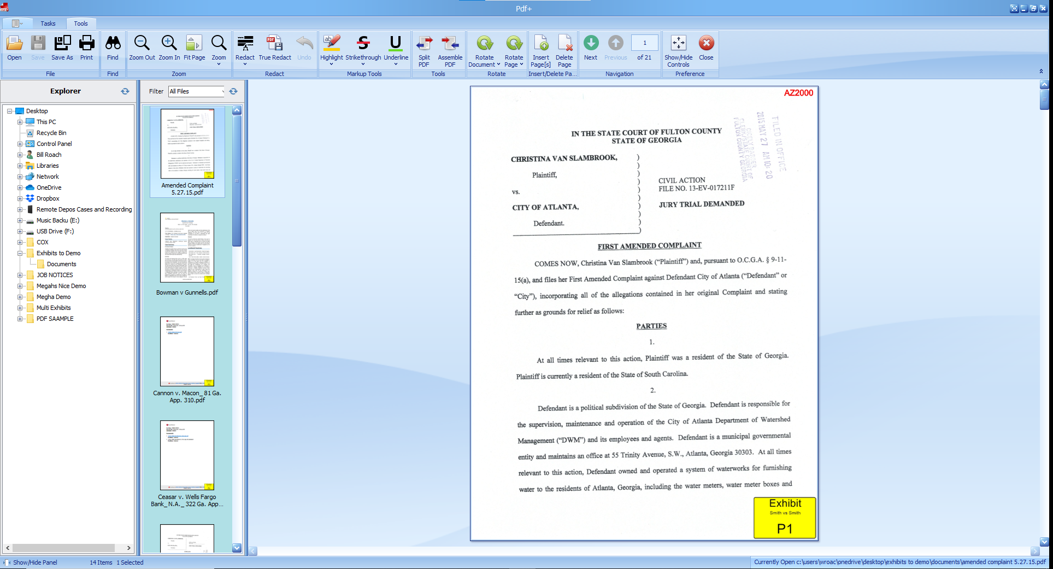Split PDF into parts
This screenshot has height=569, width=1053.
(x=424, y=51)
